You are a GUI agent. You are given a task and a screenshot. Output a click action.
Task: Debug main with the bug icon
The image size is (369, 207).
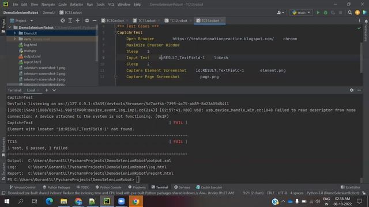[x=325, y=13]
